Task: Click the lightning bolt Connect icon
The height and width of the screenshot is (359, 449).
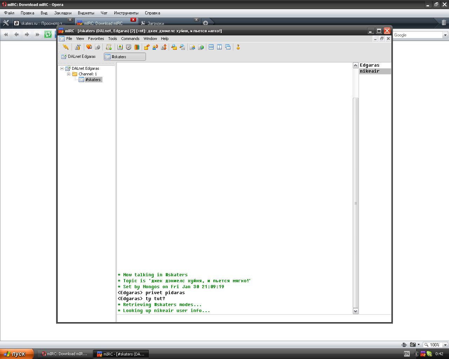Action: point(66,47)
